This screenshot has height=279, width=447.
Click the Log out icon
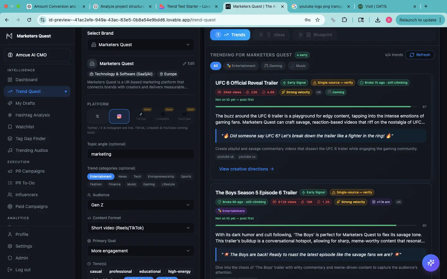[10, 270]
